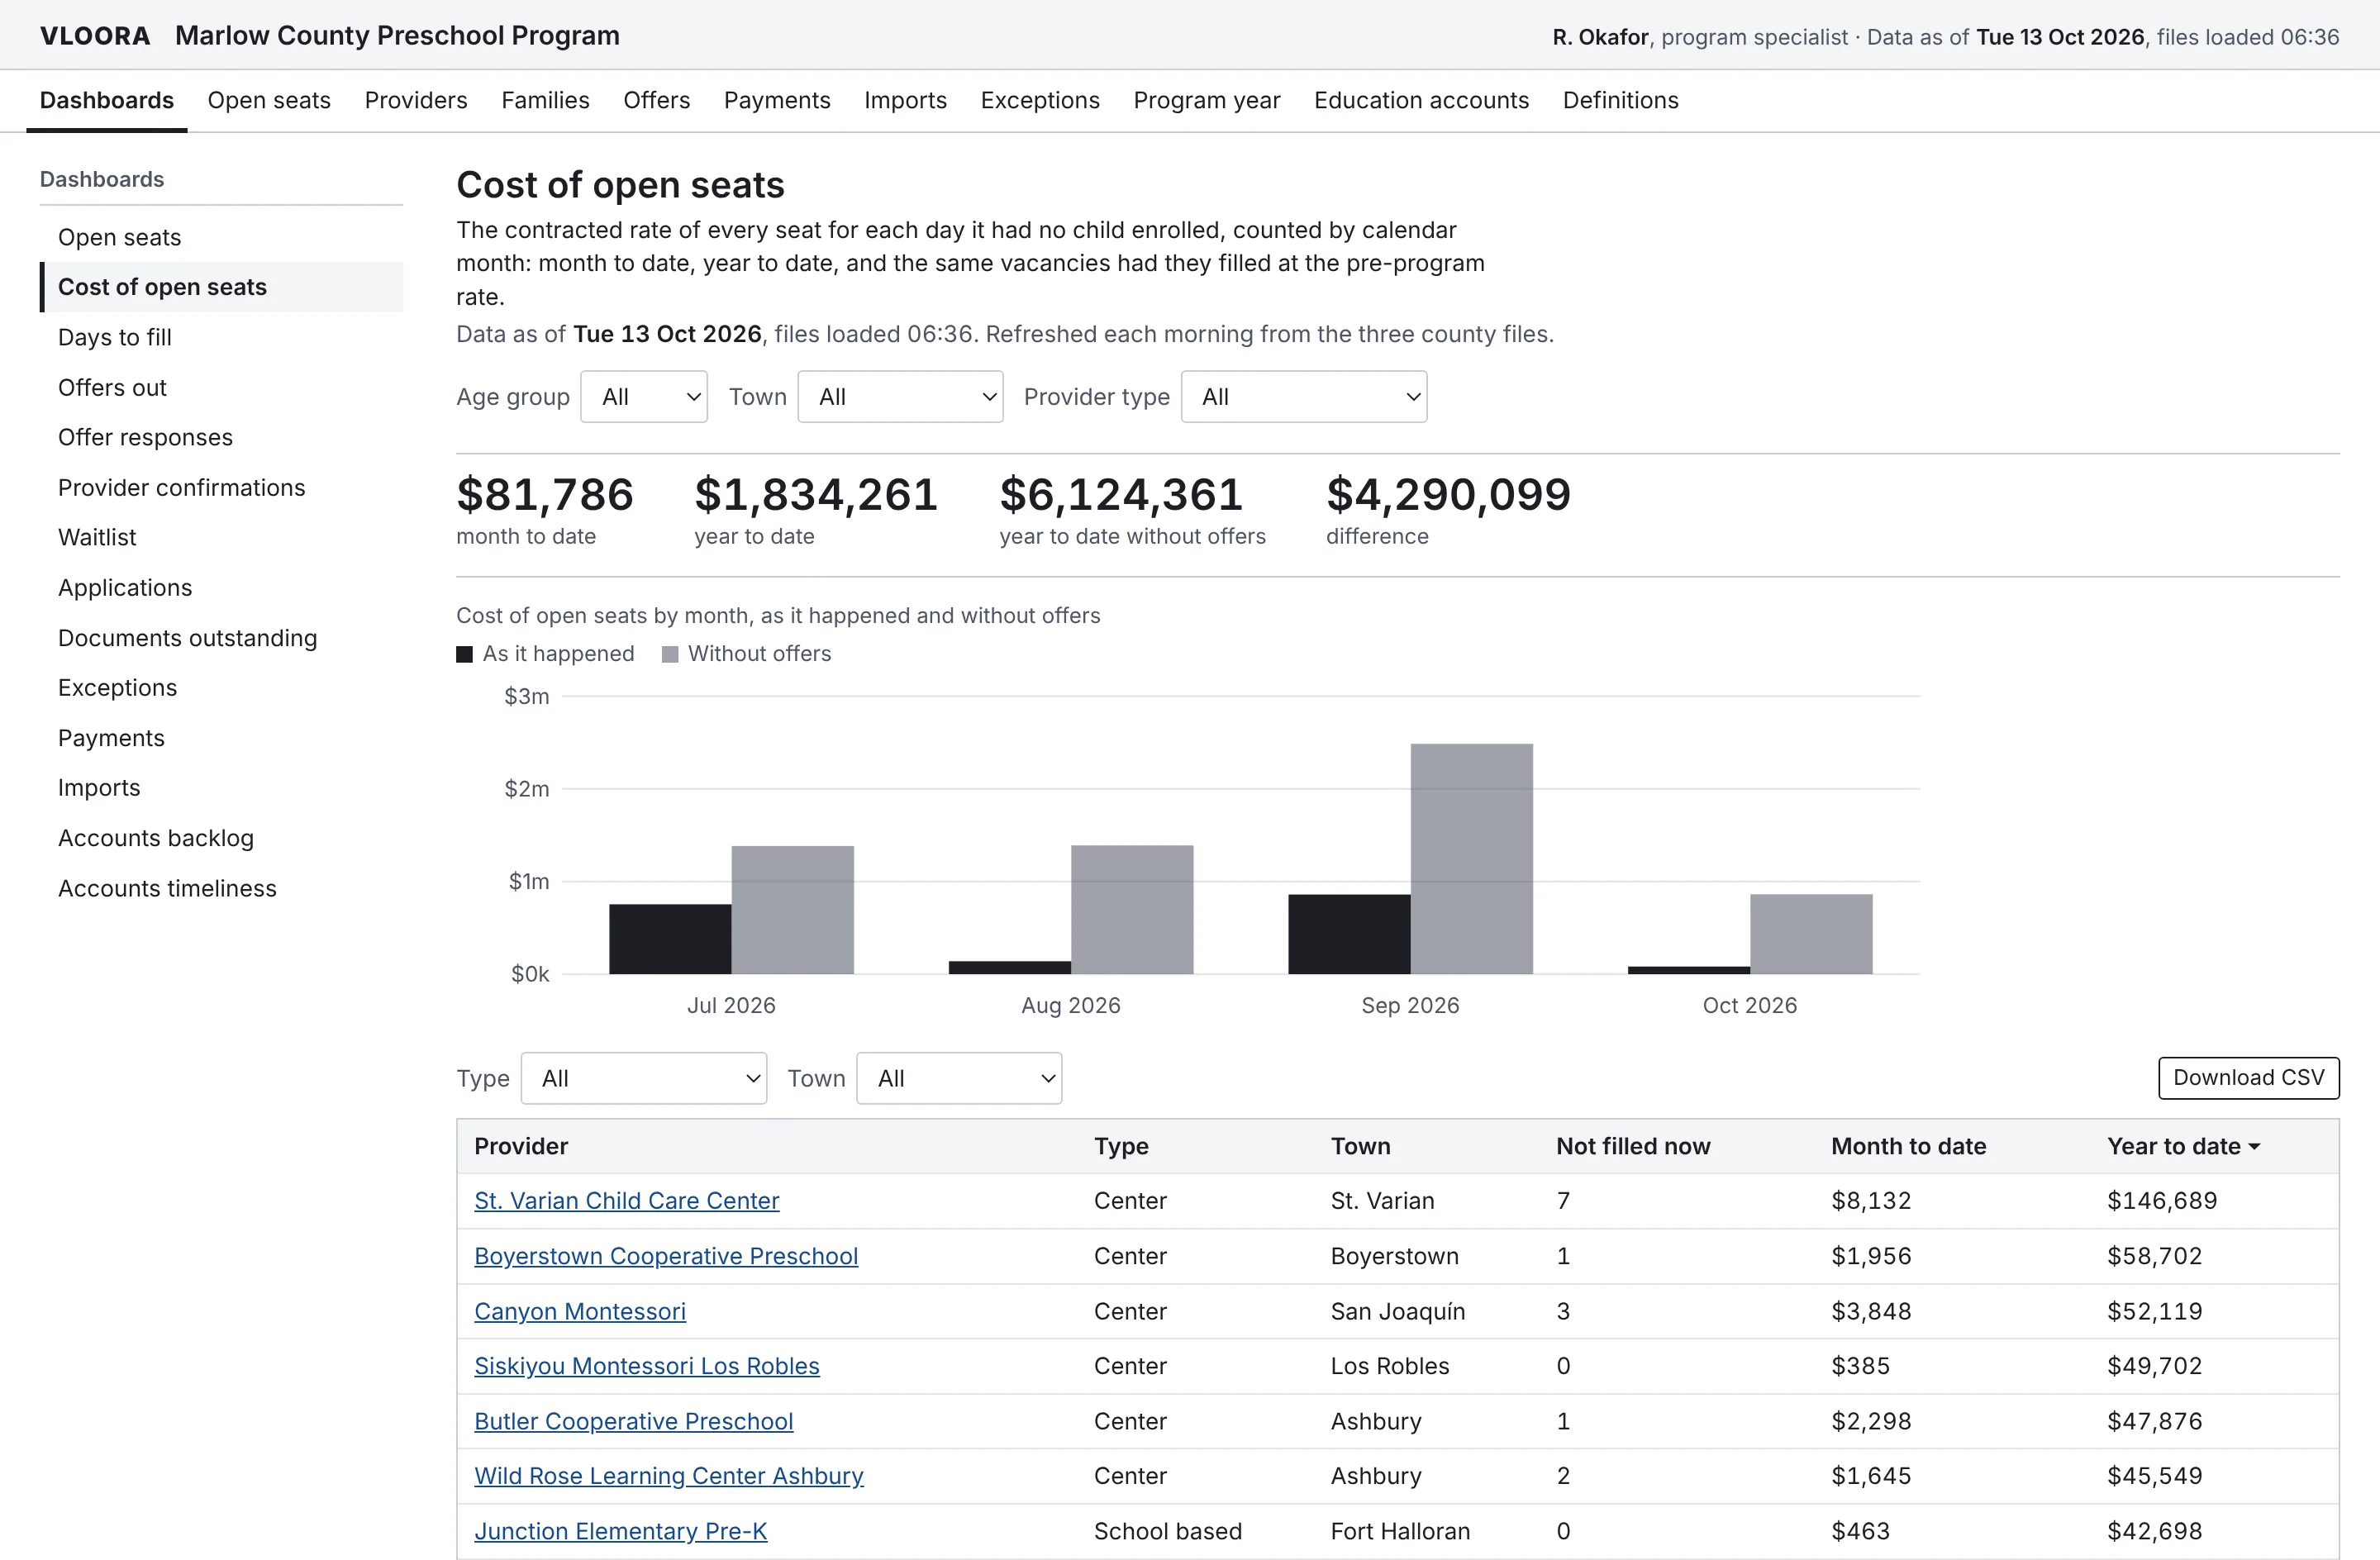
Task: Click the Sep 2026 As it happened bar
Action: [x=1349, y=934]
